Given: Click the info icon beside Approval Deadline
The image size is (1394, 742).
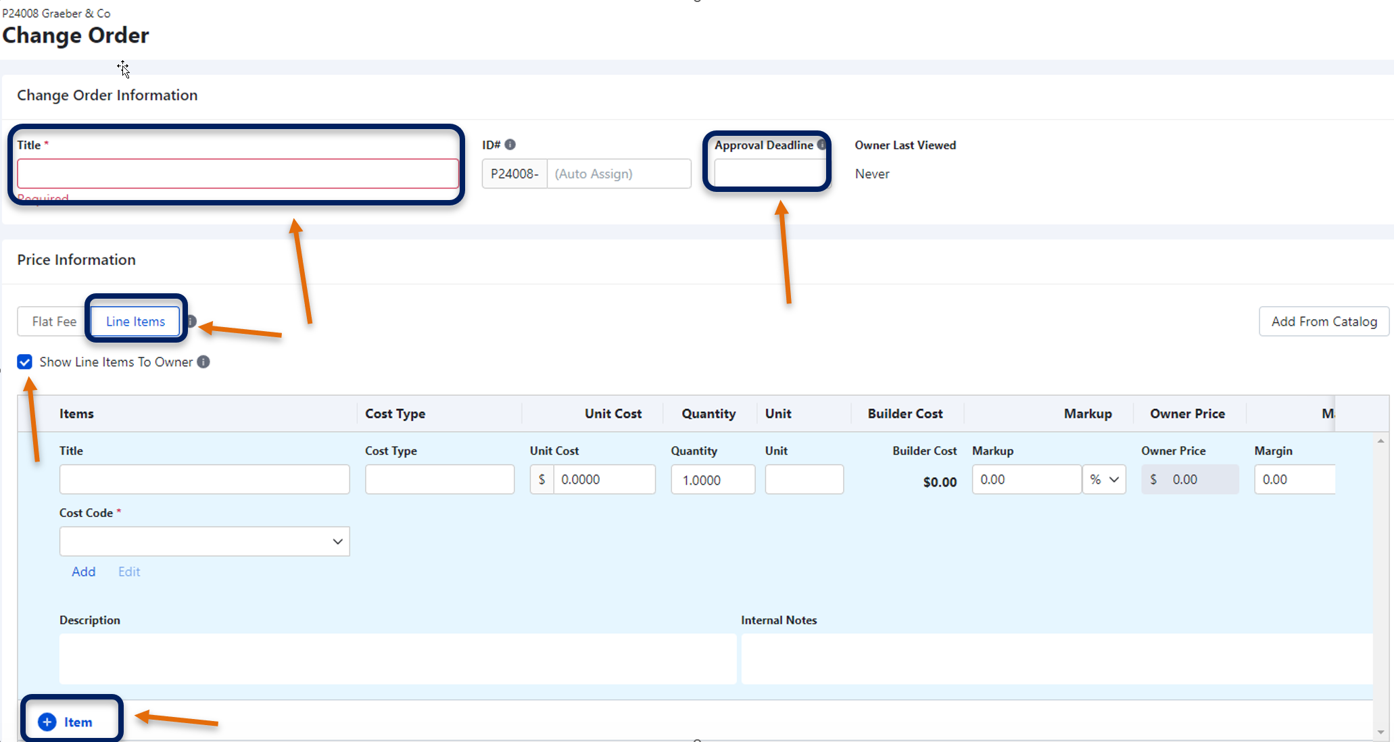Looking at the screenshot, I should pyautogui.click(x=821, y=144).
